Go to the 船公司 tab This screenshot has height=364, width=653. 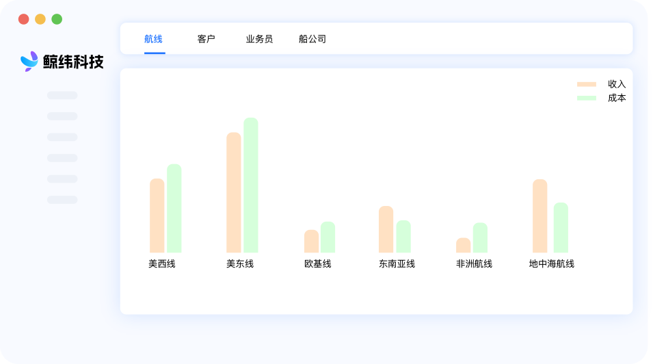point(312,39)
